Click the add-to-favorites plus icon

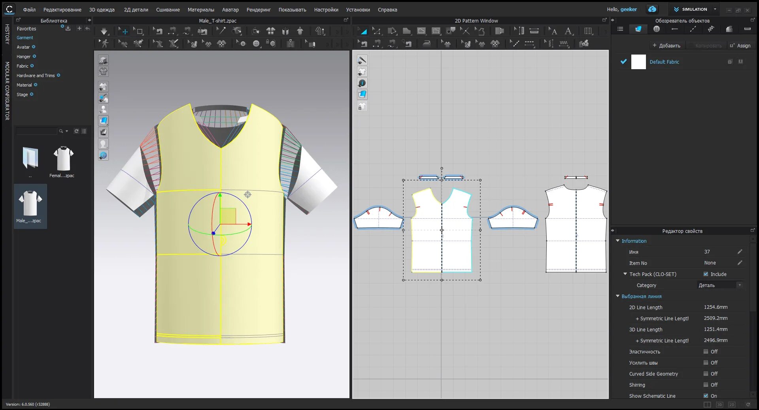(x=79, y=28)
